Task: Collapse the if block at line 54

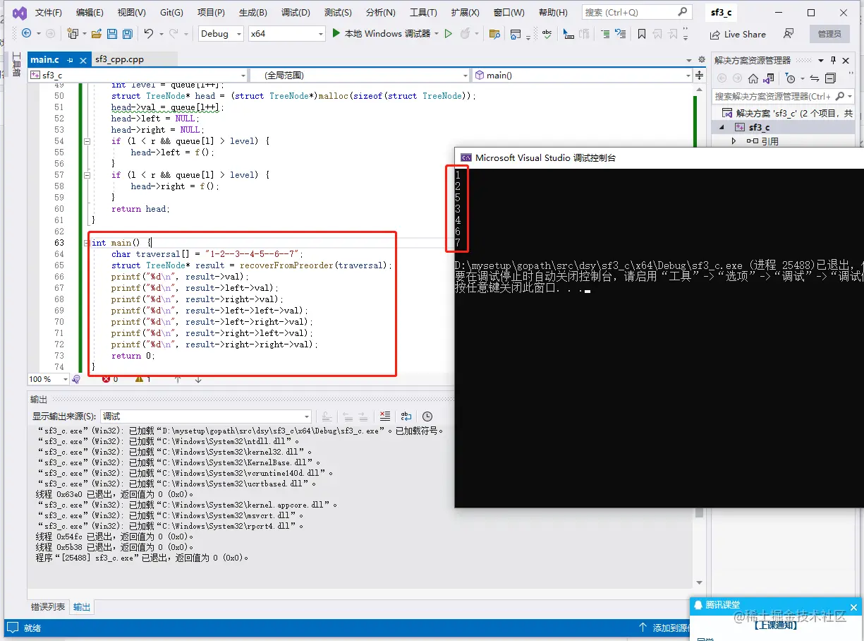Action: [87, 141]
